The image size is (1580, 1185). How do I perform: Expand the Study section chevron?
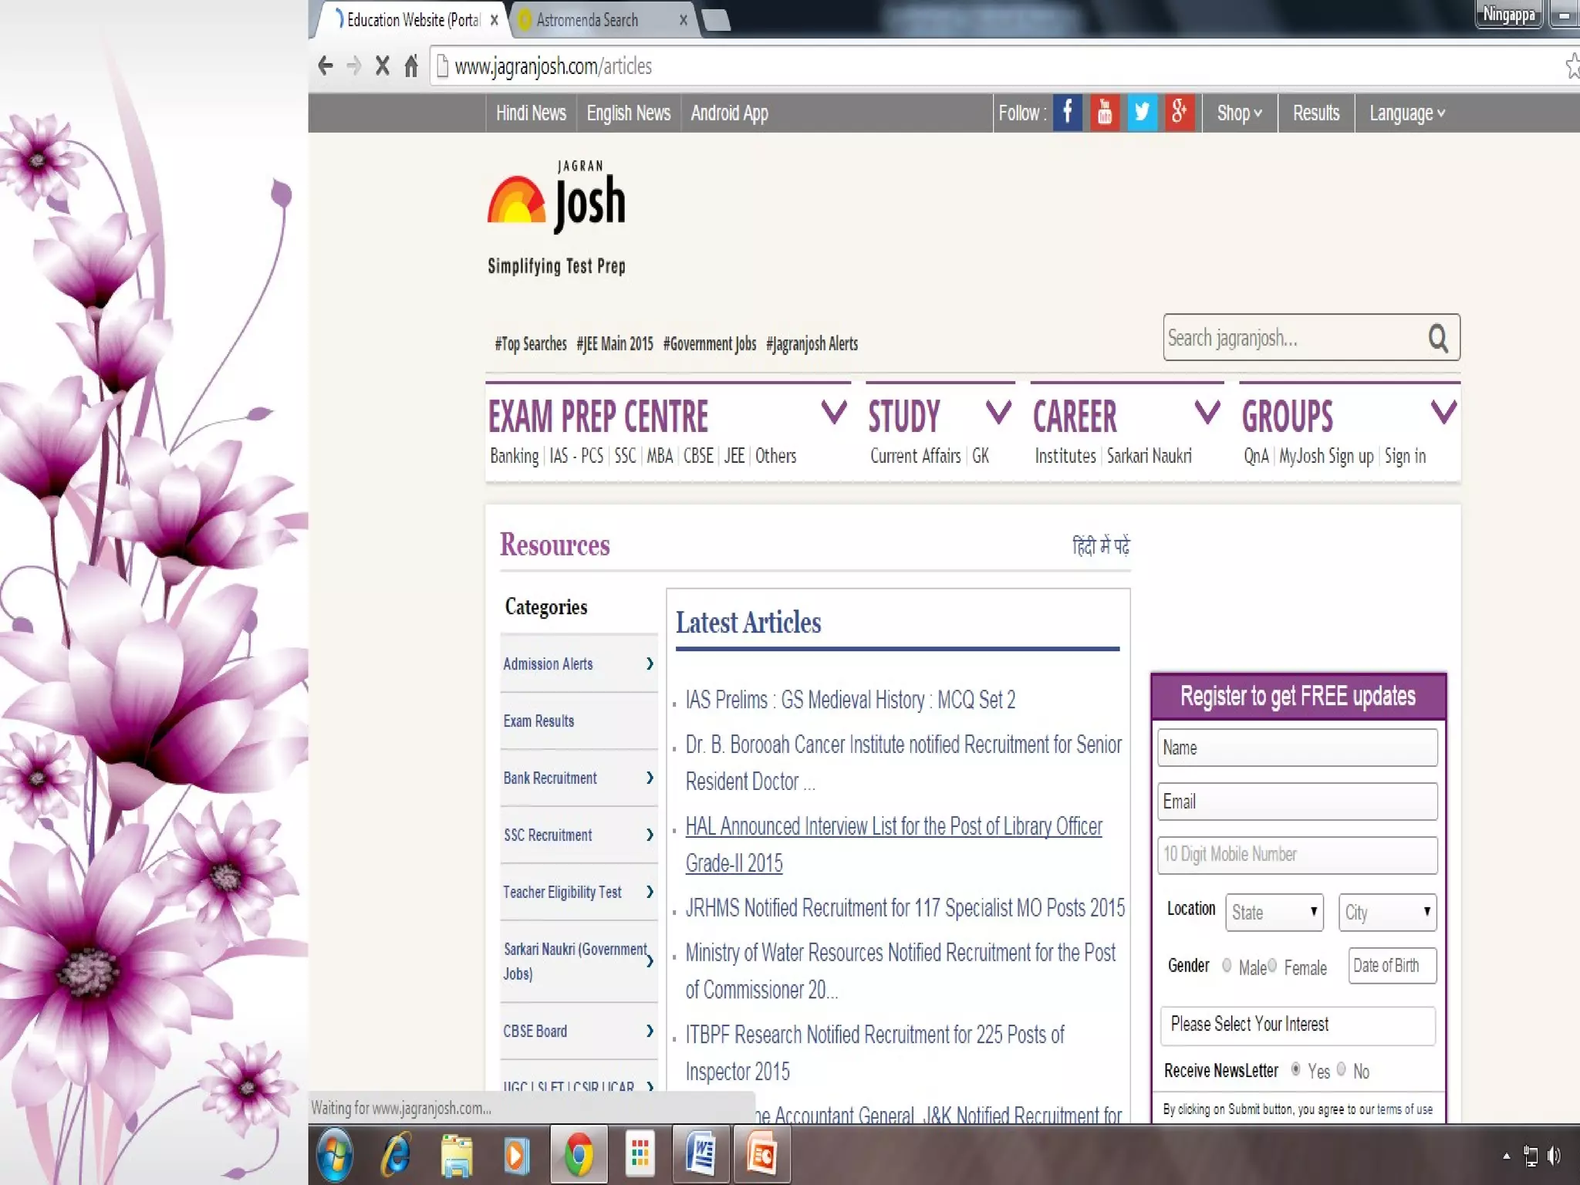click(999, 413)
